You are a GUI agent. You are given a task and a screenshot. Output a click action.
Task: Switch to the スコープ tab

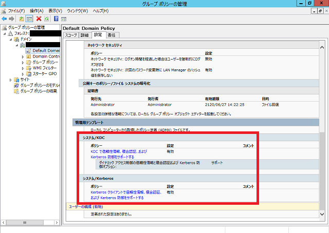pyautogui.click(x=71, y=35)
